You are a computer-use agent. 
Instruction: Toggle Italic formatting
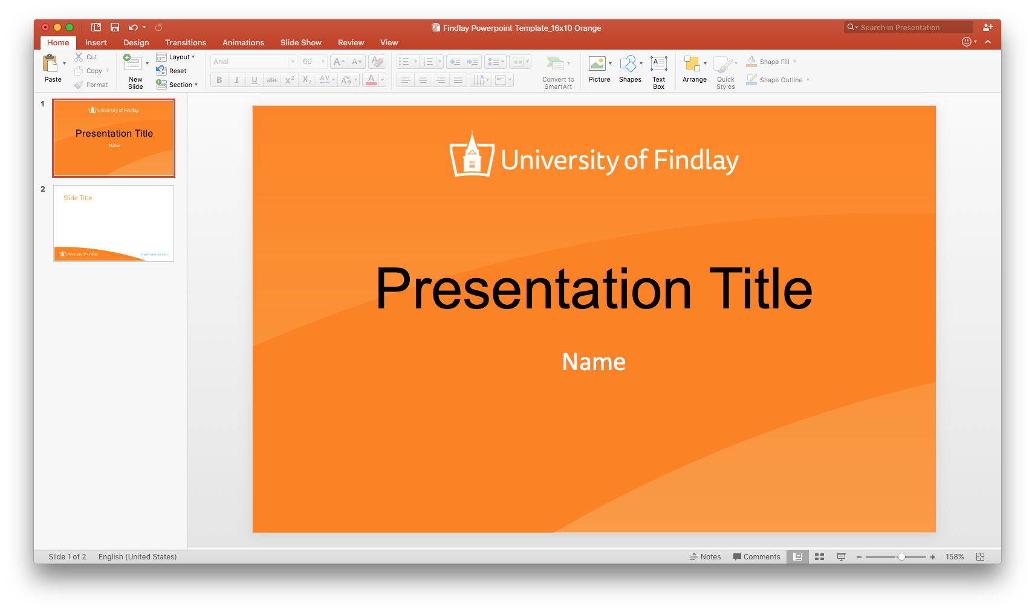tap(237, 80)
